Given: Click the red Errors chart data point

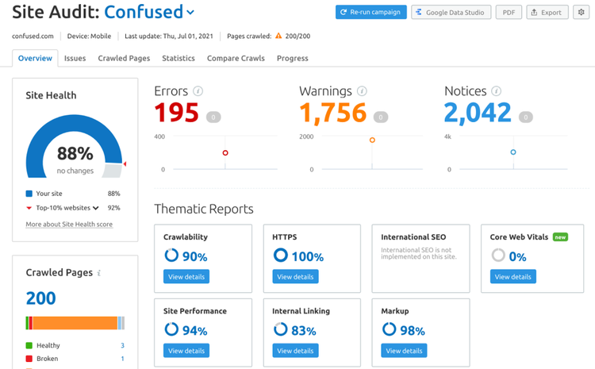Looking at the screenshot, I should pos(225,152).
